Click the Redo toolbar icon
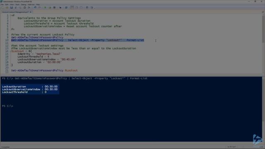The height and width of the screenshot is (149, 265). 39,7
